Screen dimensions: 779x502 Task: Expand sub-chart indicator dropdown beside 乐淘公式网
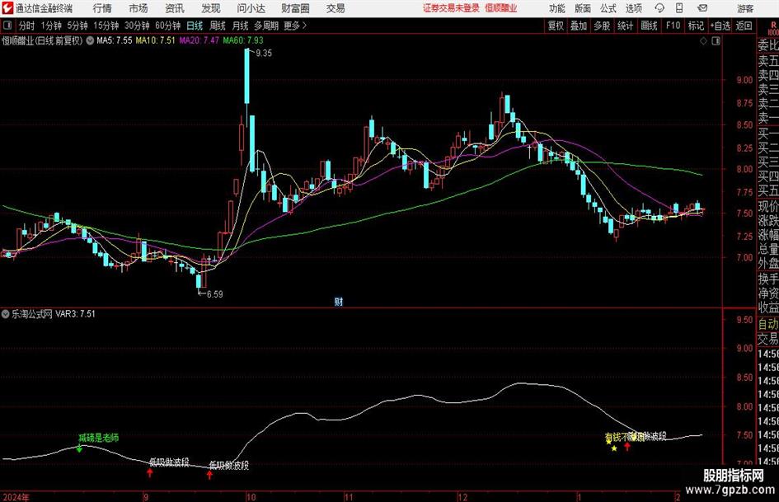pyautogui.click(x=6, y=314)
